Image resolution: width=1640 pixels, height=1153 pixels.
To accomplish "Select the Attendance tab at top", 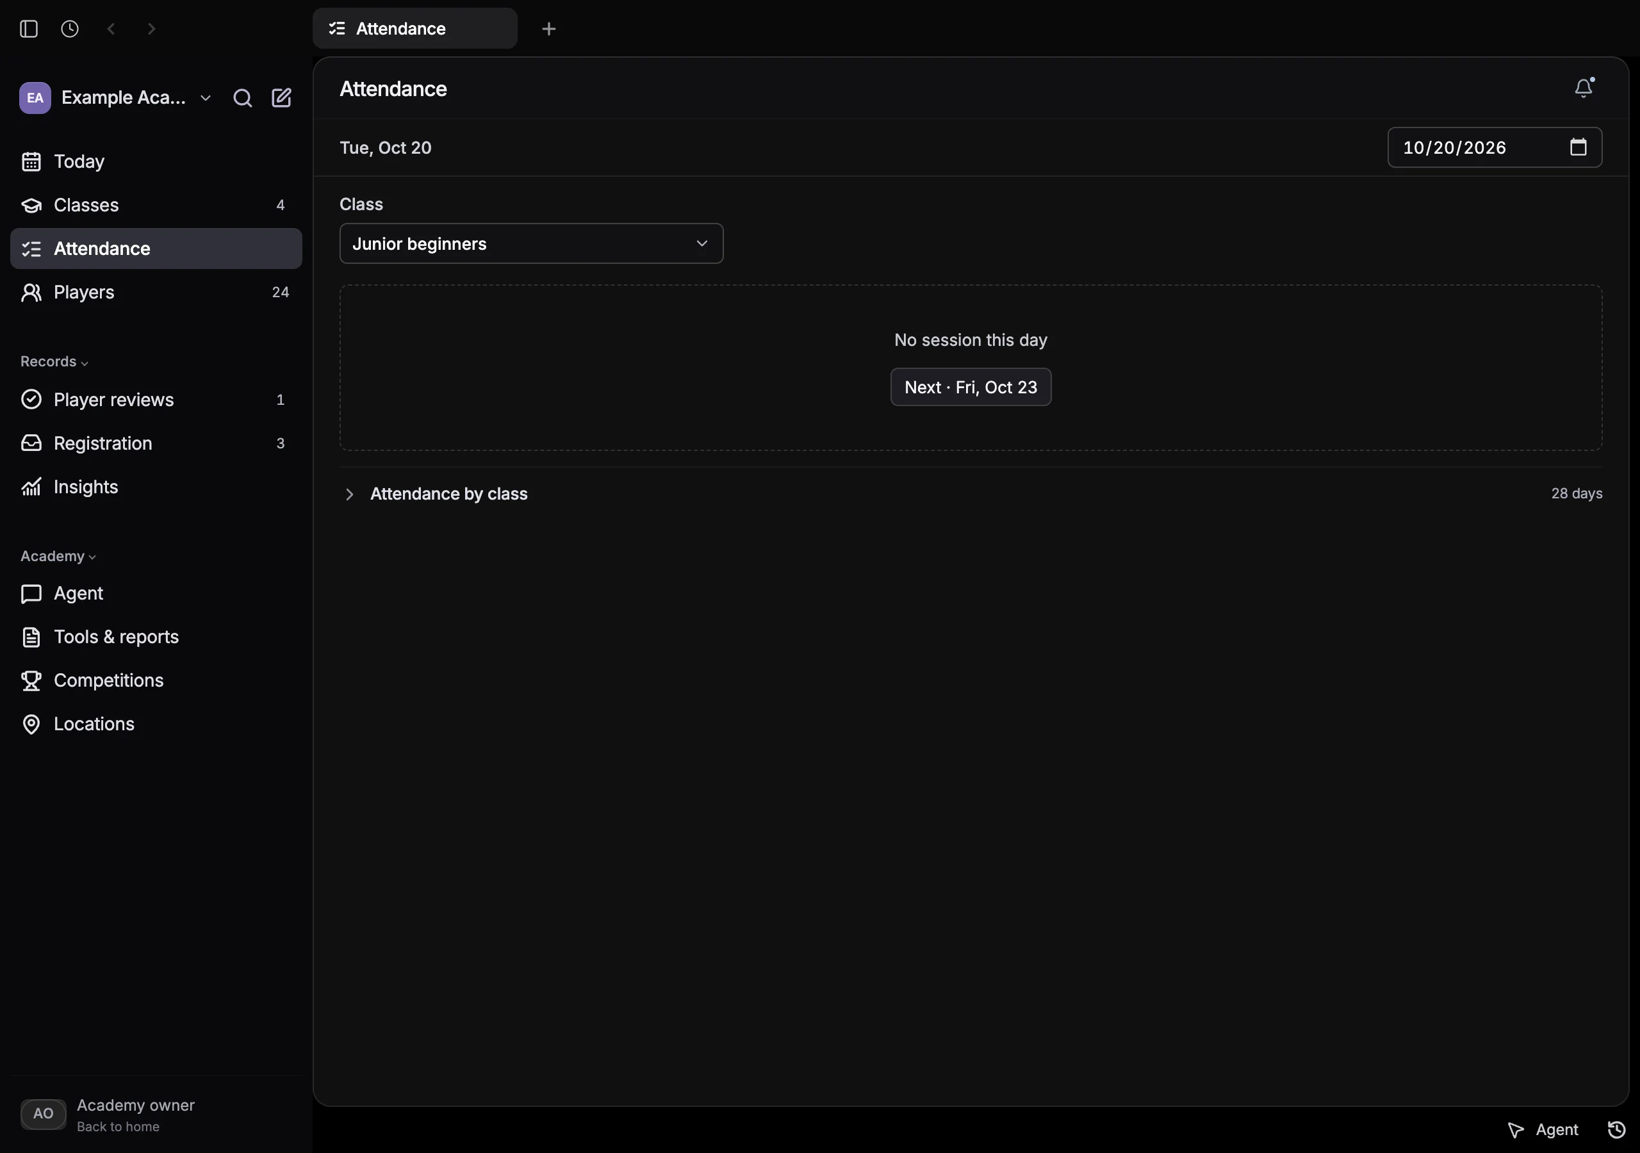I will (x=415, y=29).
